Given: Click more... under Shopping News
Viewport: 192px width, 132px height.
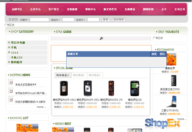Looking at the screenshot, I should coord(41,107).
